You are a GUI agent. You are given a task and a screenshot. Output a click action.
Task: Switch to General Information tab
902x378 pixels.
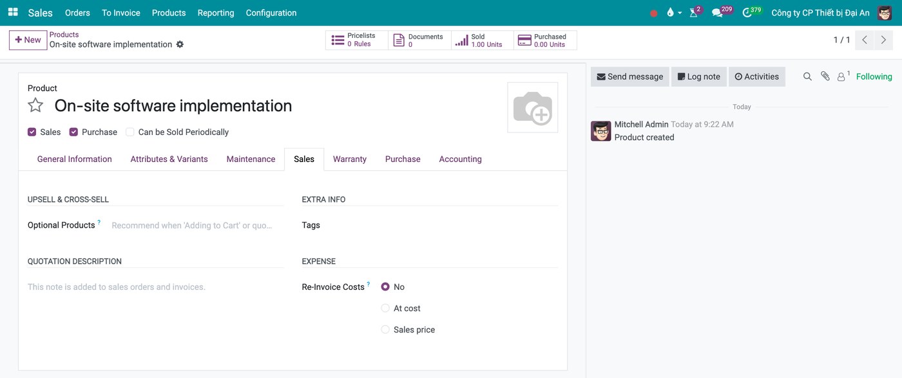(x=74, y=159)
